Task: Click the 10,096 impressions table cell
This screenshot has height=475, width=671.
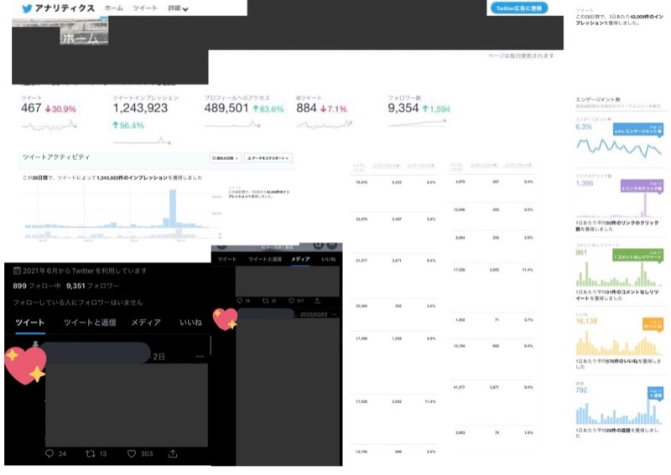Action: 459,209
